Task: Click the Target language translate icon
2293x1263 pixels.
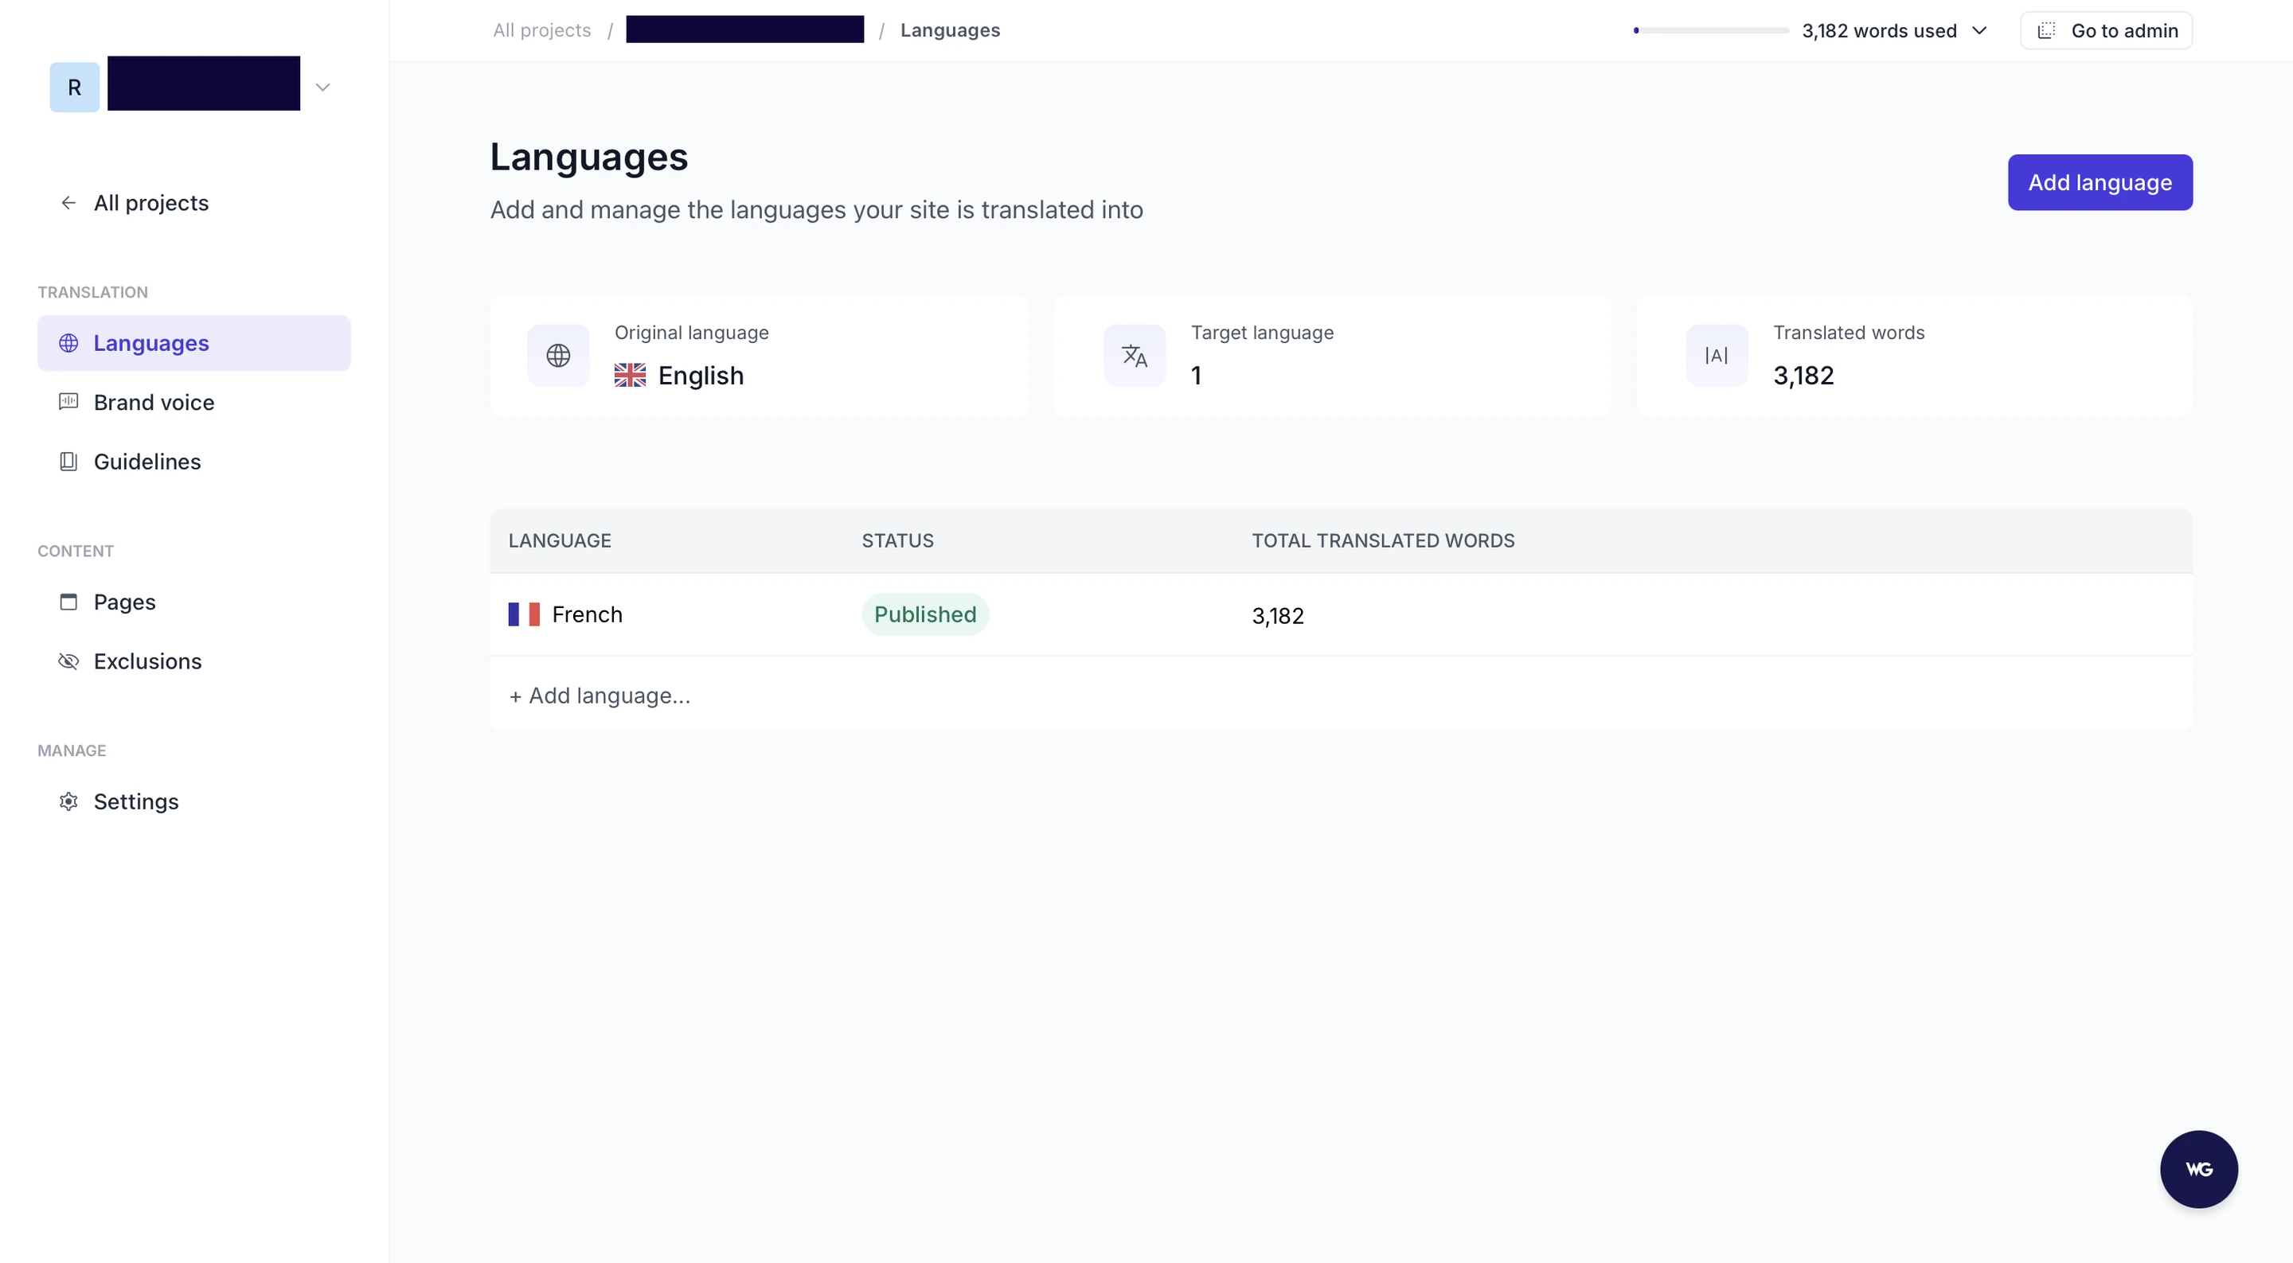Action: 1135,355
